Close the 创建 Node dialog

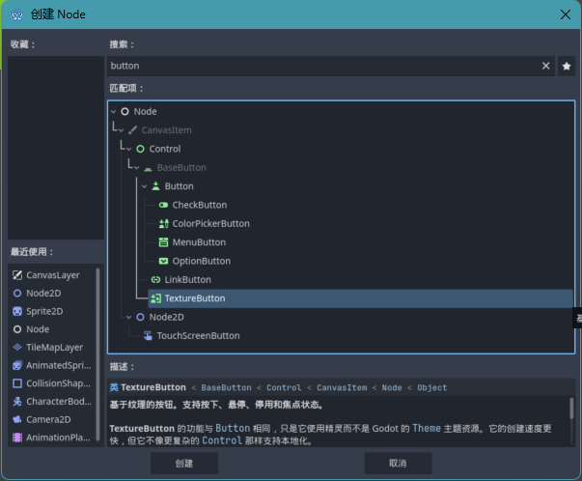point(566,14)
